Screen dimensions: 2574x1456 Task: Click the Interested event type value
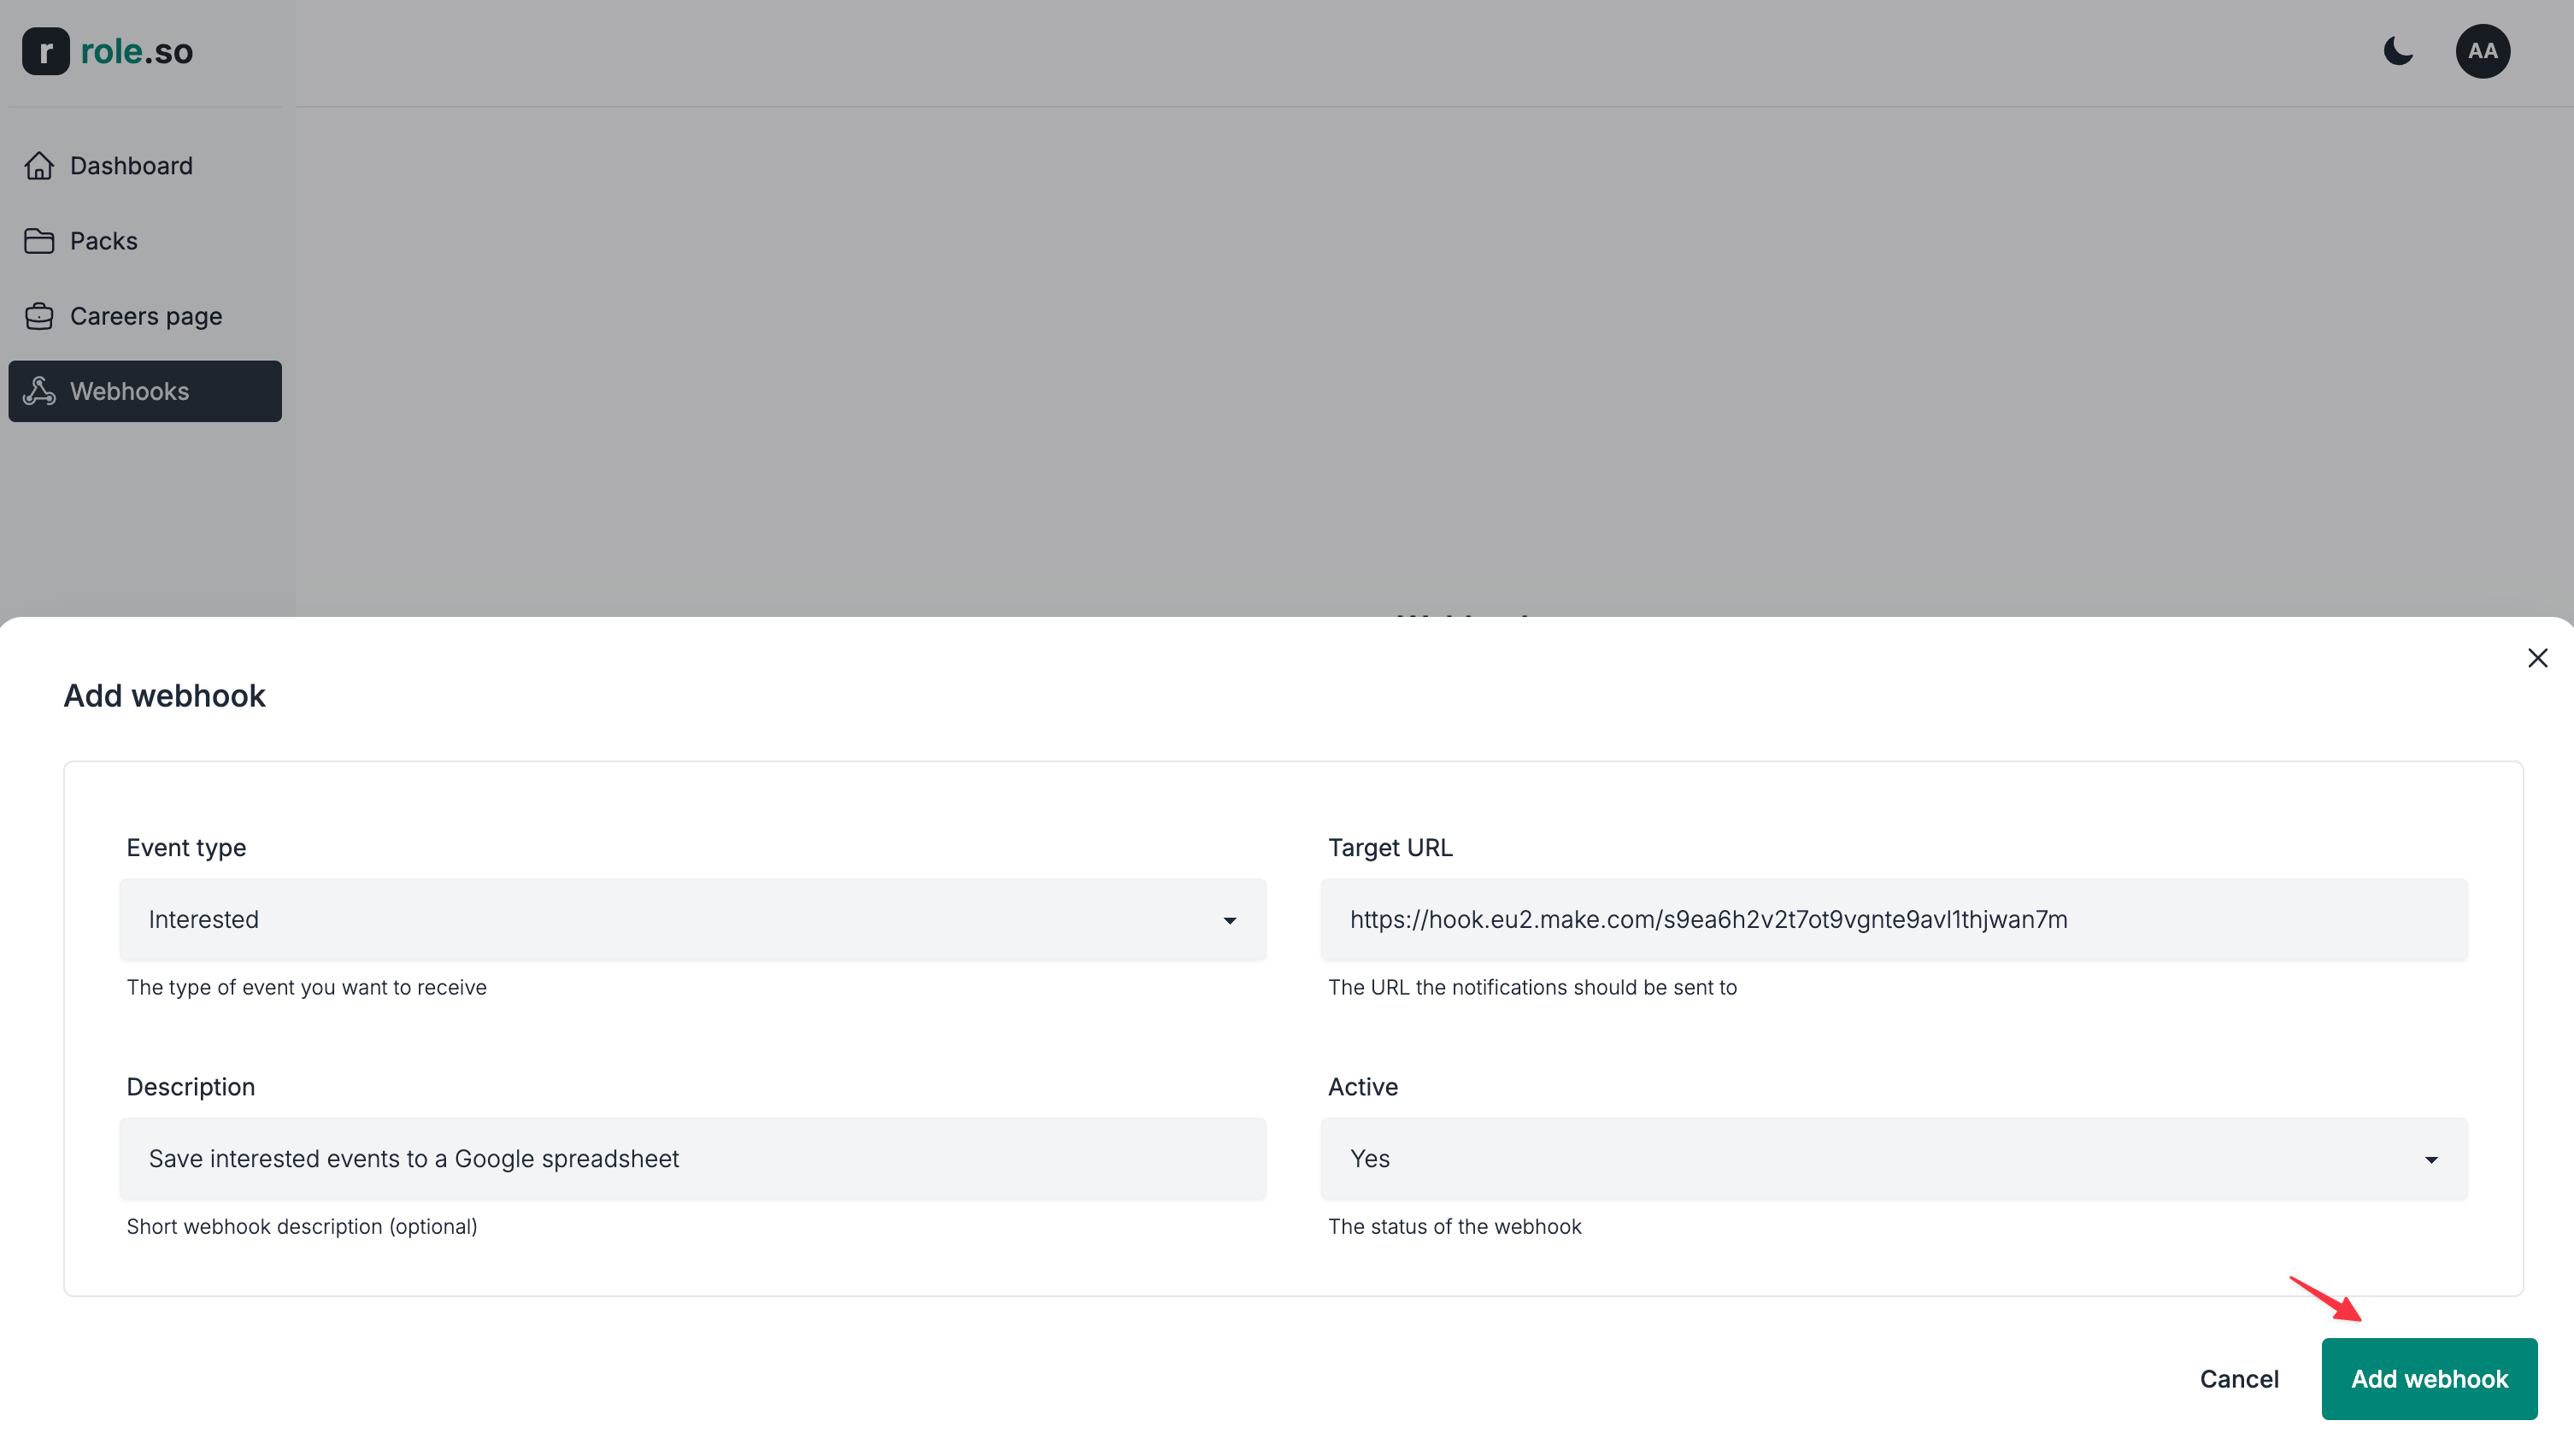click(x=203, y=919)
